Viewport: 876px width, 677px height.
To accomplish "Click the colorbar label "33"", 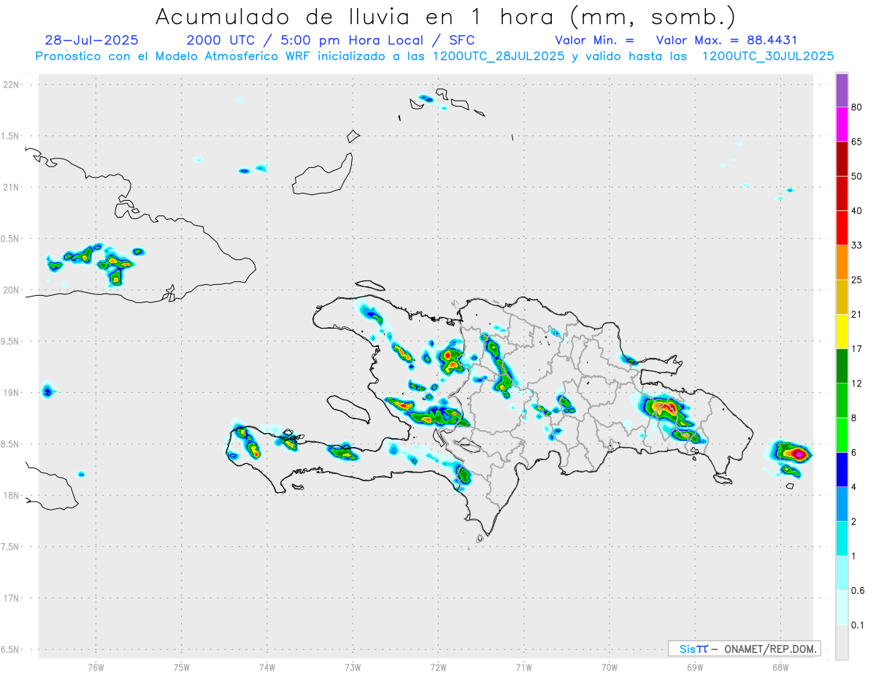I will coord(857,245).
